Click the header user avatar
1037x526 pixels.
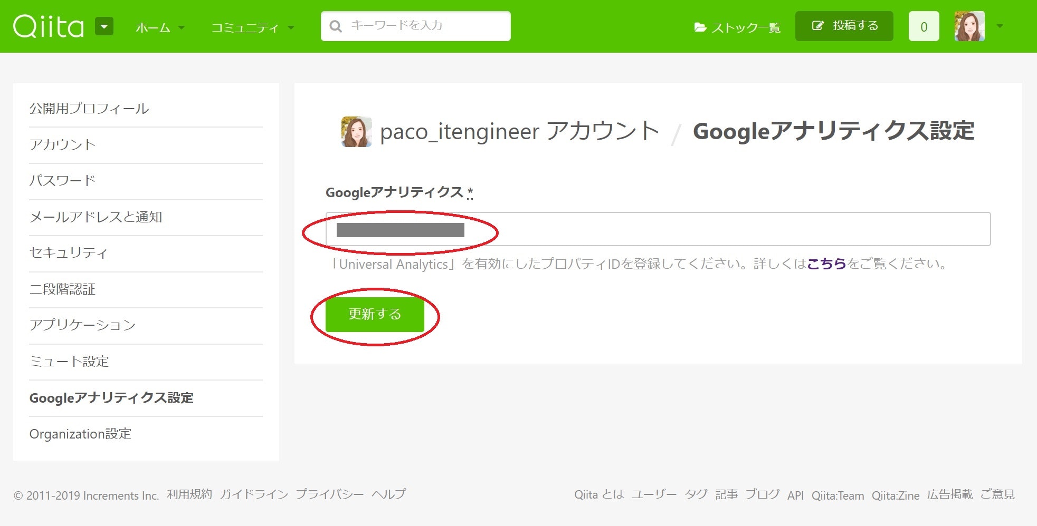(x=969, y=26)
